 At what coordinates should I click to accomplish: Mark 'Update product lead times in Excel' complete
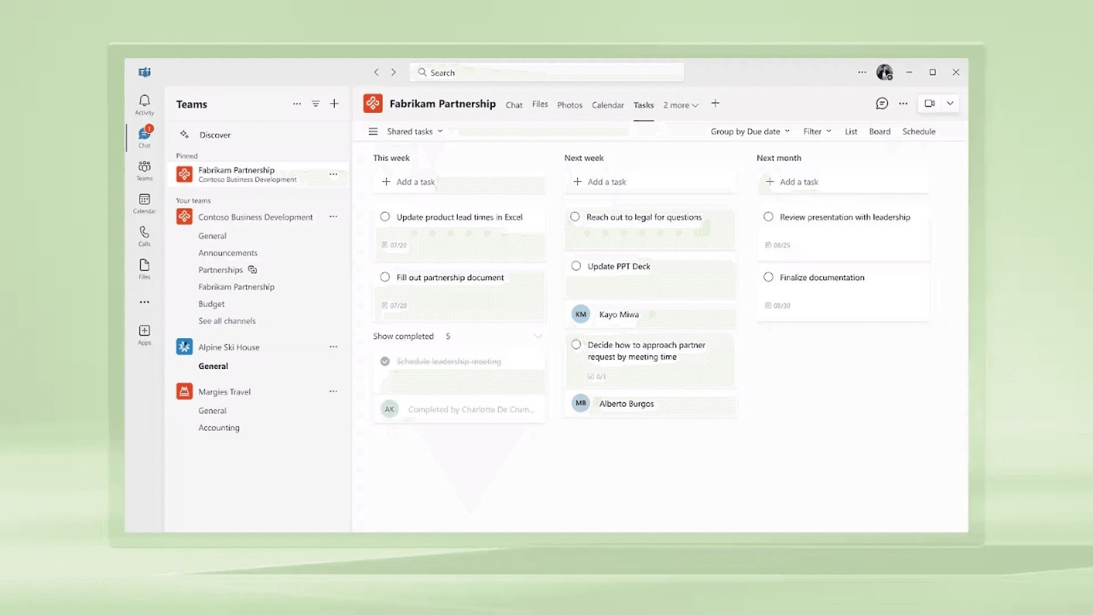point(385,217)
